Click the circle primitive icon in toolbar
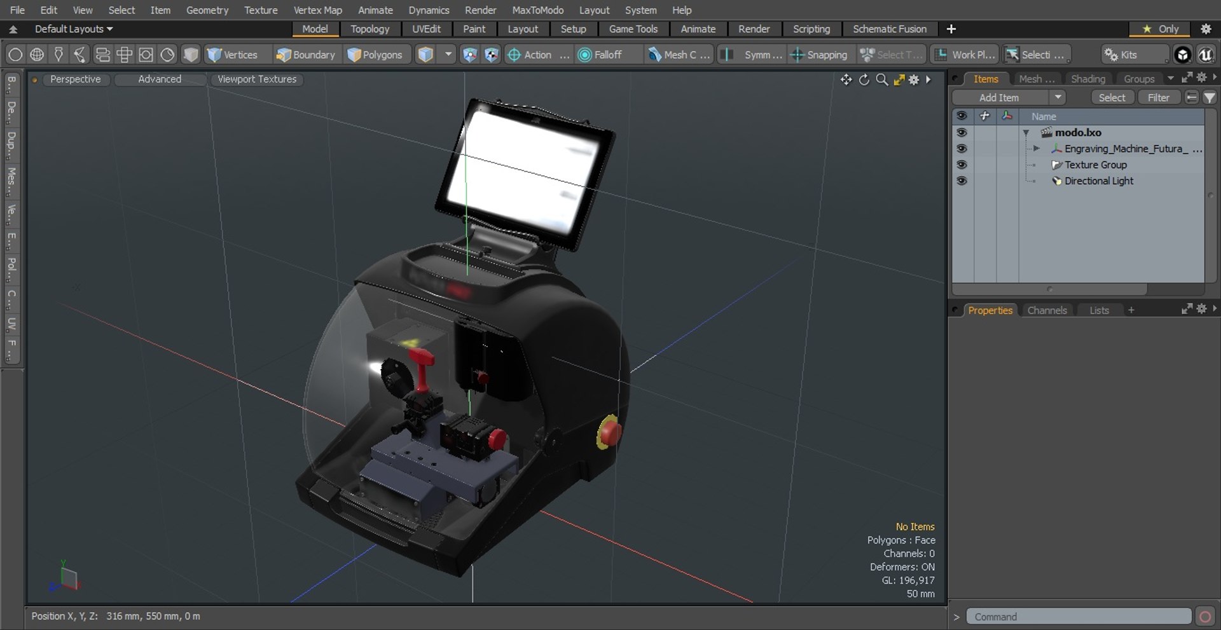The image size is (1221, 630). (15, 55)
